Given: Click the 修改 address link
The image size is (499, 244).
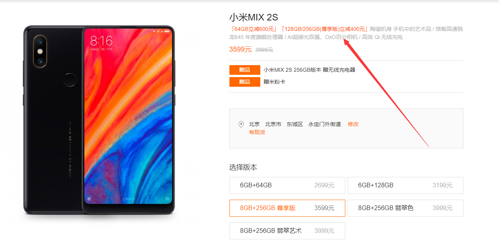Looking at the screenshot, I should tap(353, 124).
